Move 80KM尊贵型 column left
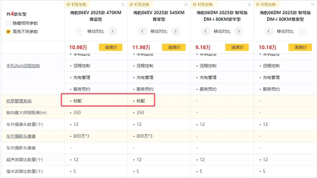The height and width of the screenshot is (178, 317). click(x=269, y=31)
